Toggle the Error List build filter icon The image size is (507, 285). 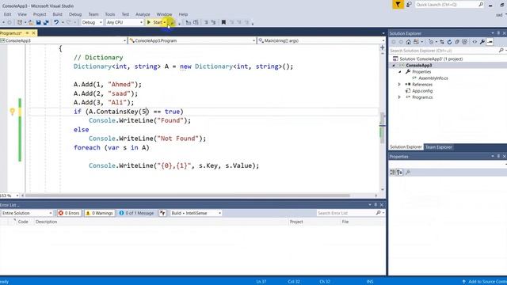coord(162,213)
